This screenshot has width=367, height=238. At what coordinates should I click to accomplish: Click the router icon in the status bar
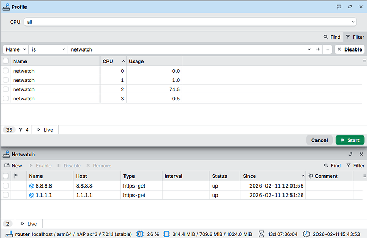(x=9, y=234)
